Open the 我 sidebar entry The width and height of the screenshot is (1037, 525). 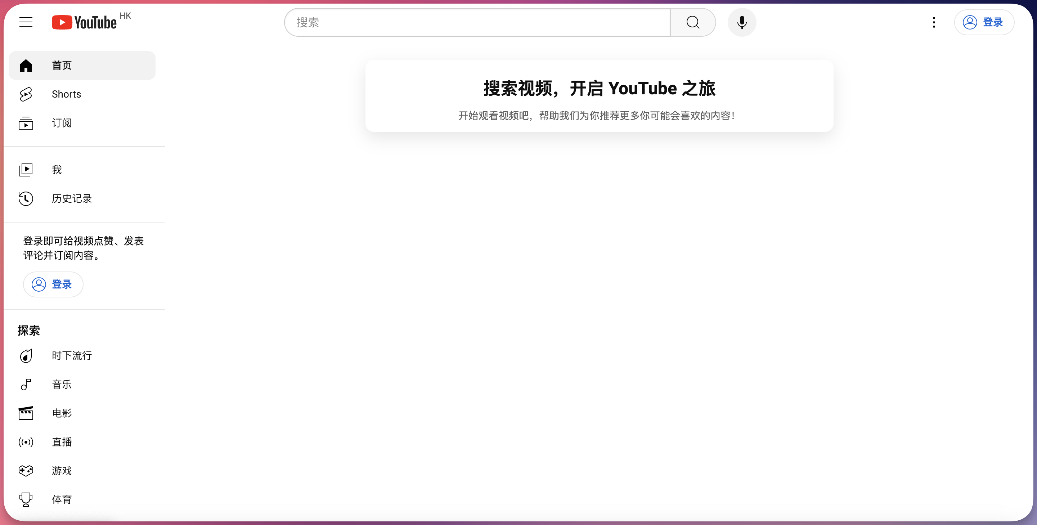[x=57, y=170]
